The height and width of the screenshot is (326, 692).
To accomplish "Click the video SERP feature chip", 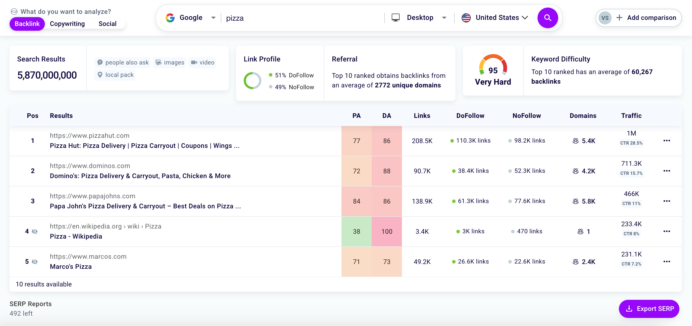I will click(202, 62).
